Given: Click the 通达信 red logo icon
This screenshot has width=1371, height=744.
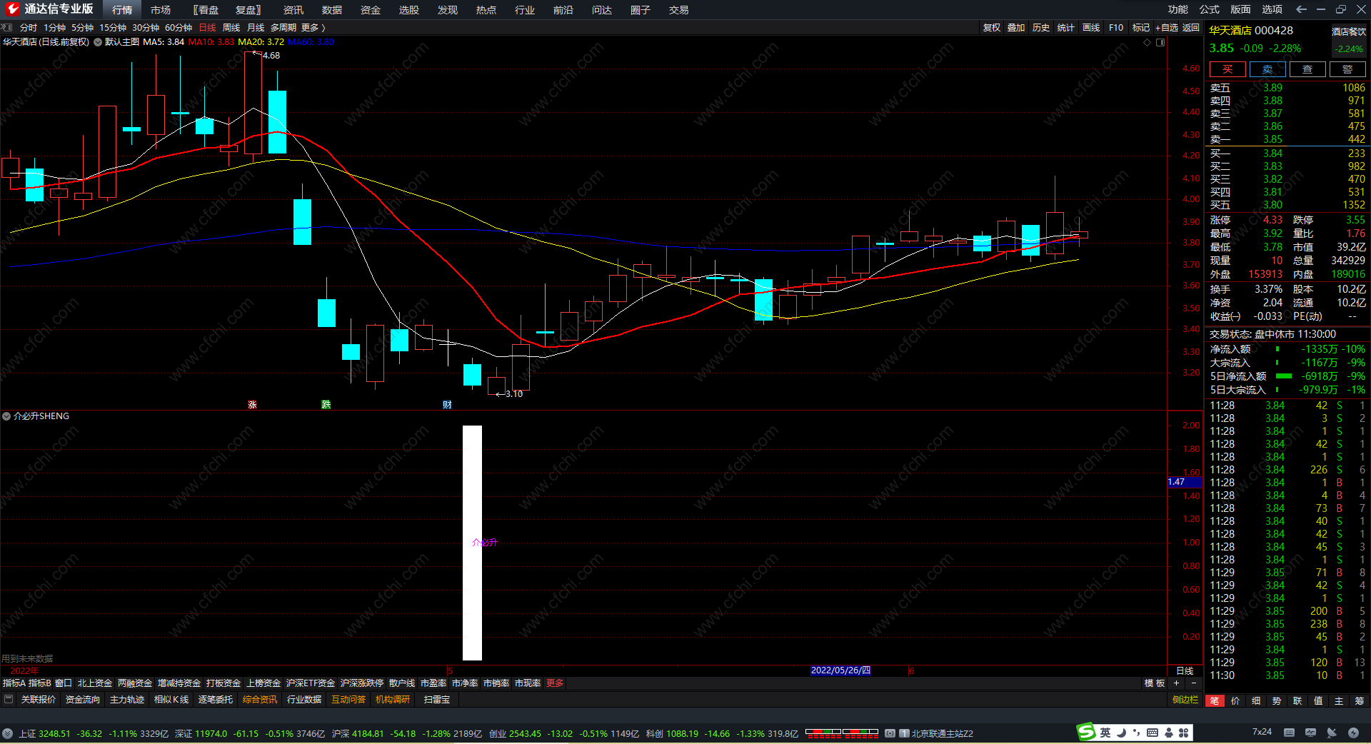Looking at the screenshot, I should 13,9.
